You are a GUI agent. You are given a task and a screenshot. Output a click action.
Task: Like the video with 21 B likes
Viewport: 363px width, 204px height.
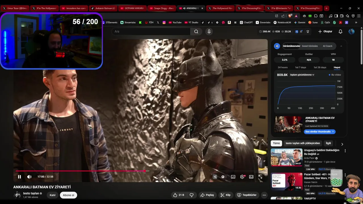(179, 195)
